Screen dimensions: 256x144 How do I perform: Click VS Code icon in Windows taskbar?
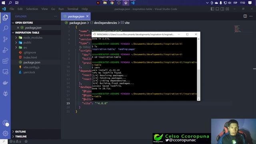click(133, 3)
